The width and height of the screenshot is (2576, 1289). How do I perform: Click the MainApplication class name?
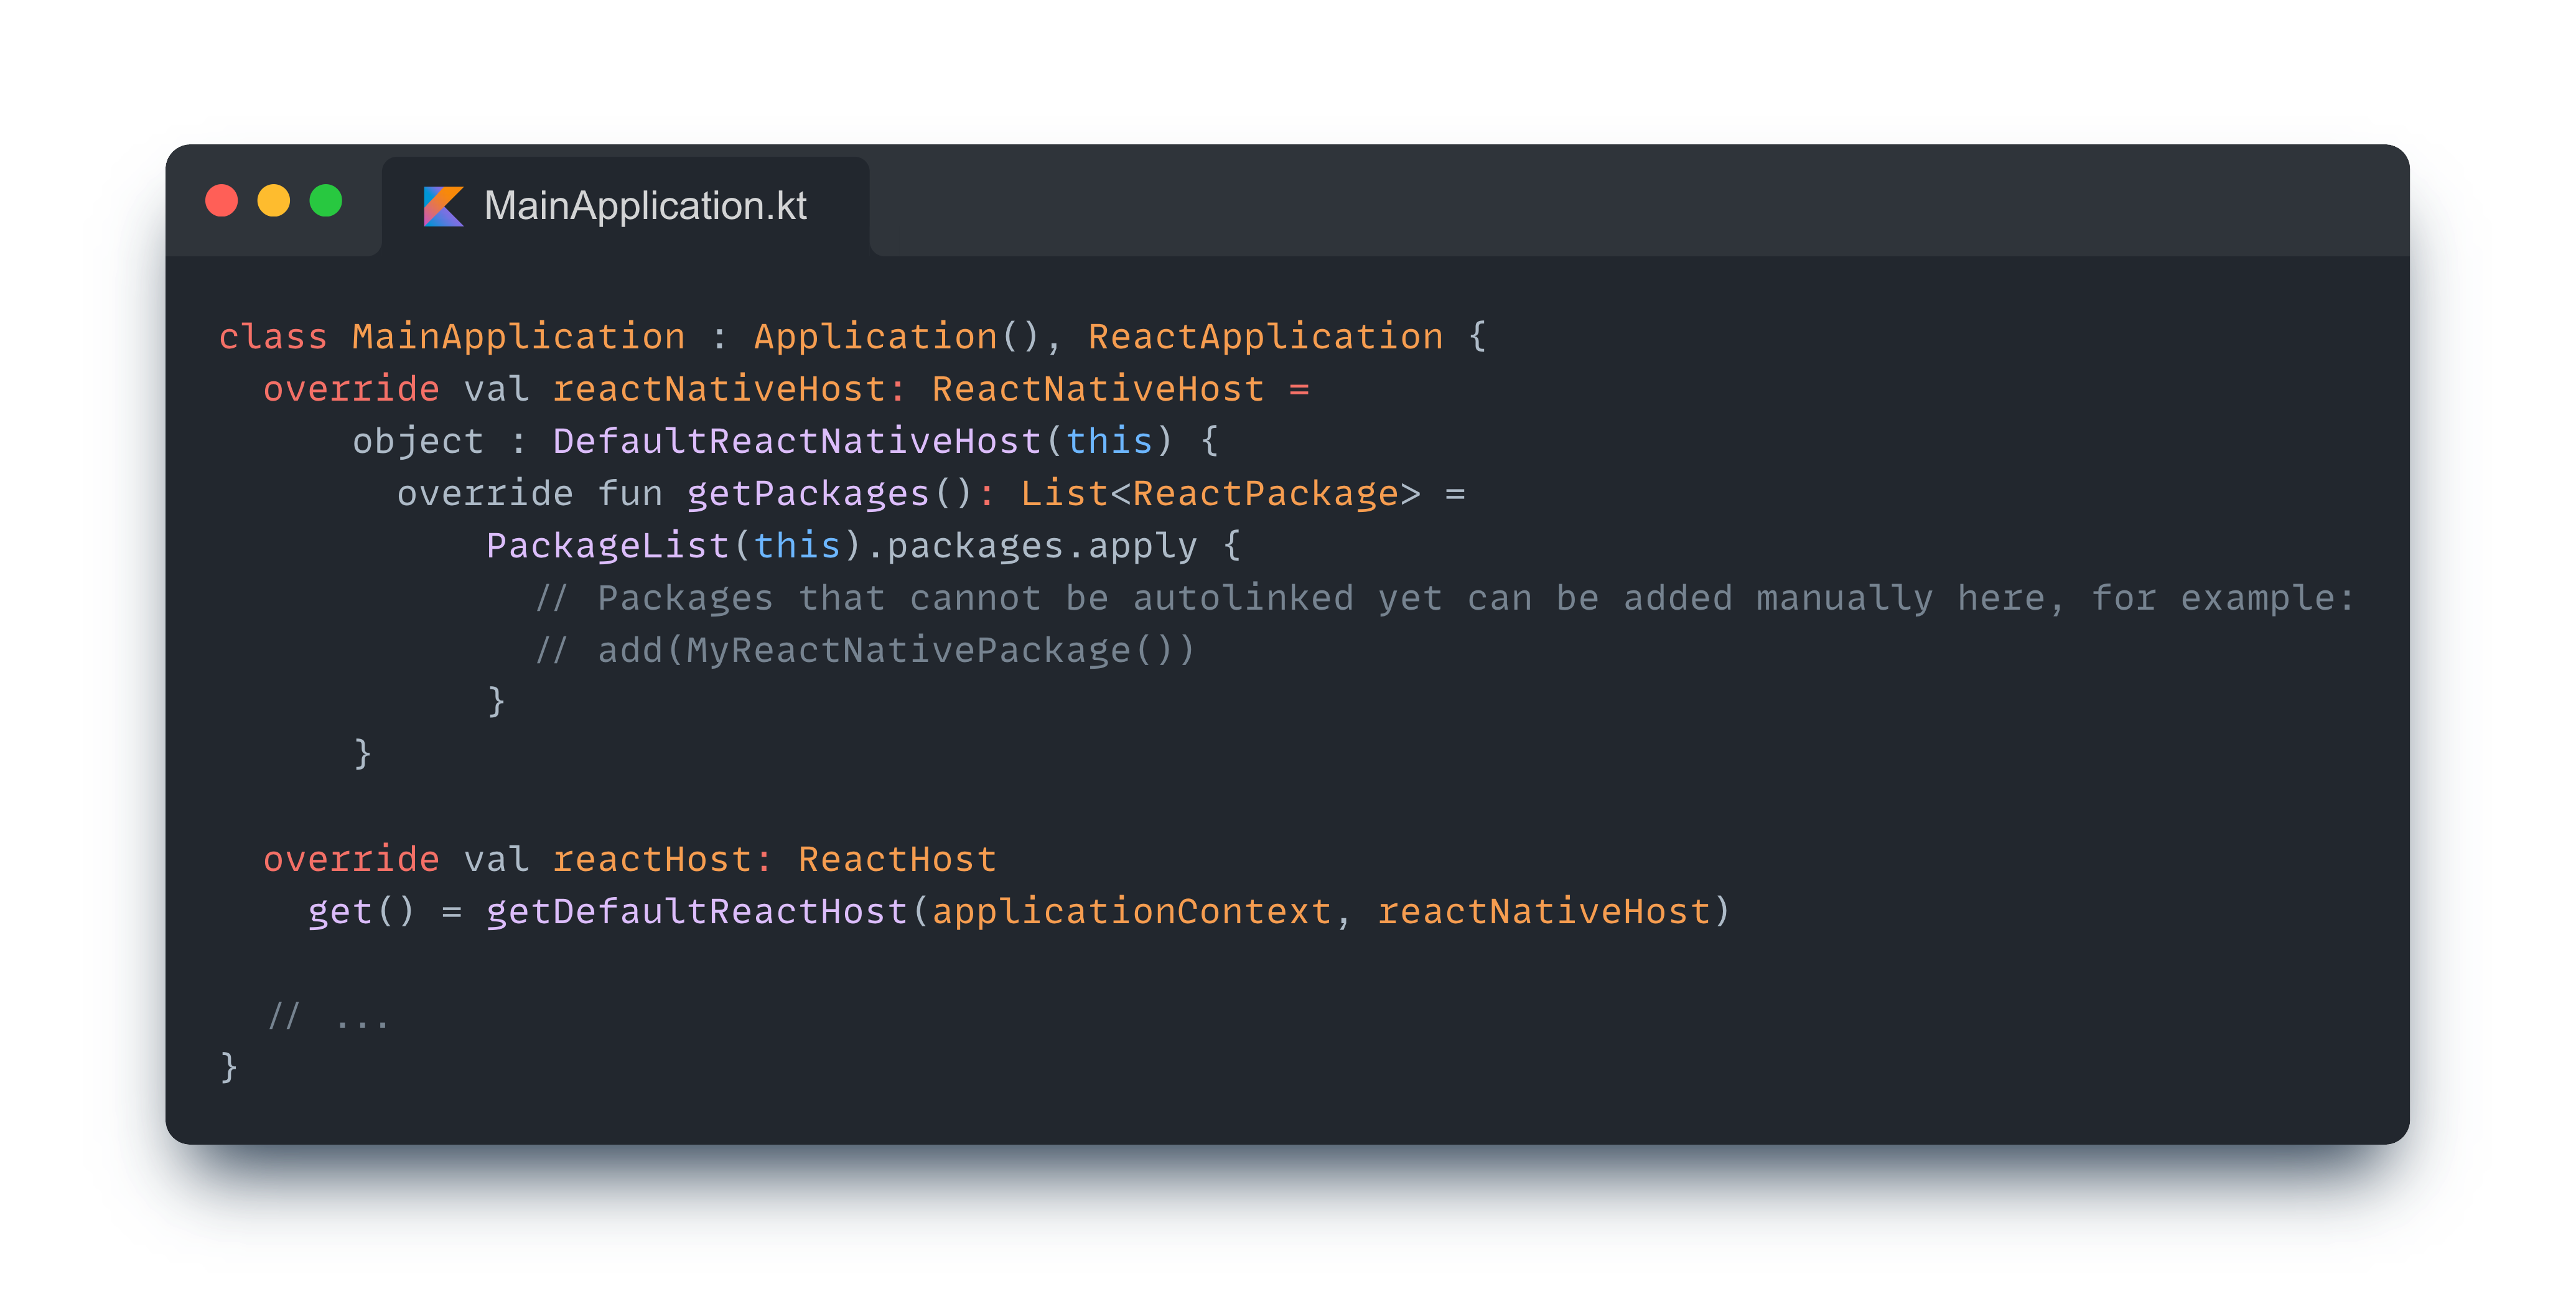[x=518, y=337]
